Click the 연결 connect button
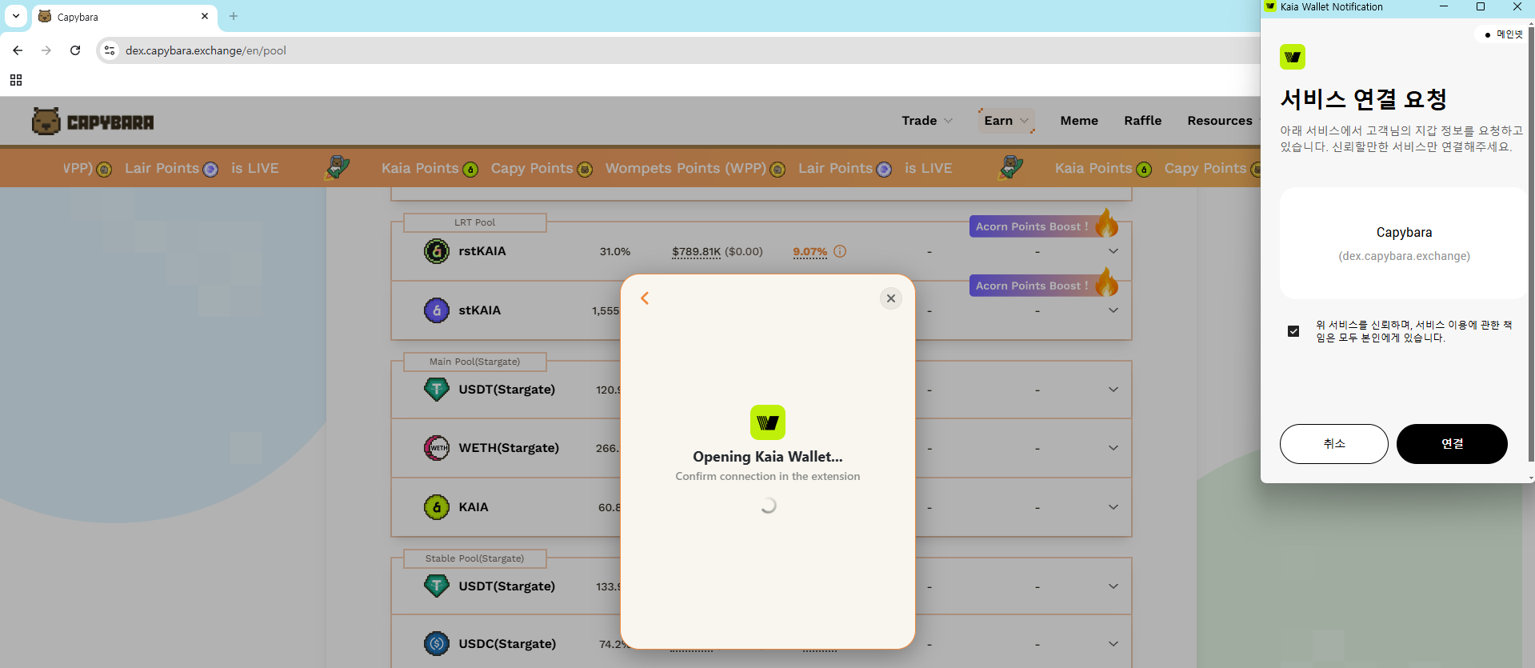Screen dimensions: 1535x668 (x=1452, y=444)
